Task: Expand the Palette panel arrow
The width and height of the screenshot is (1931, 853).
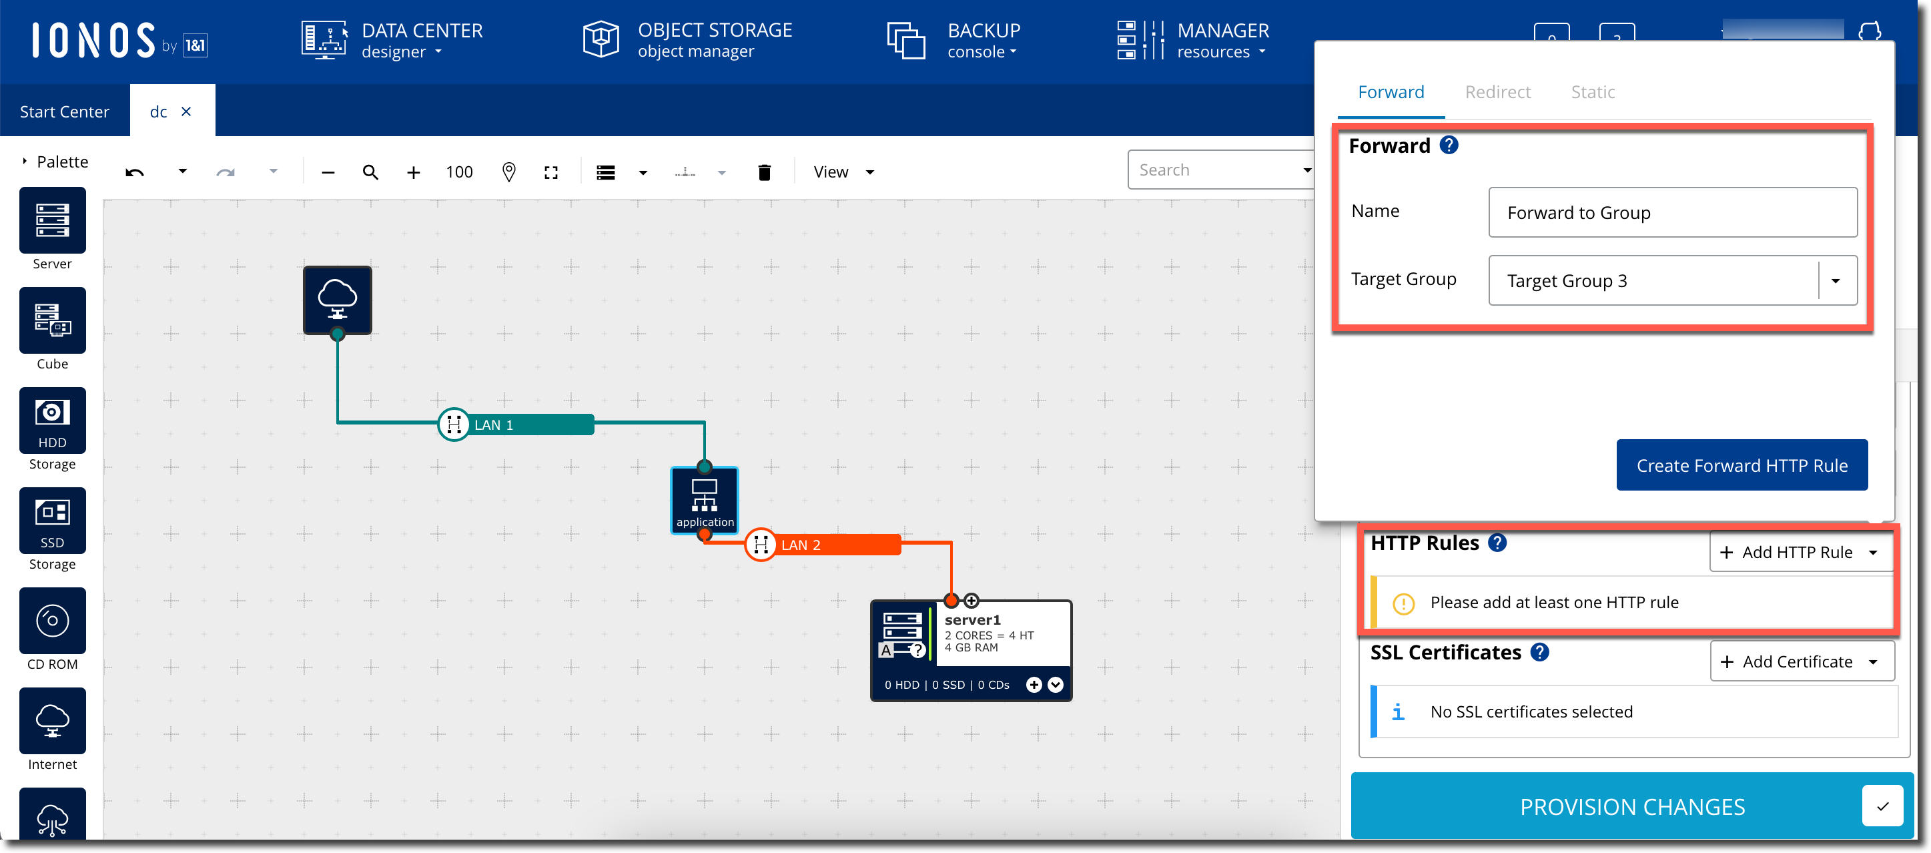Action: coord(25,161)
